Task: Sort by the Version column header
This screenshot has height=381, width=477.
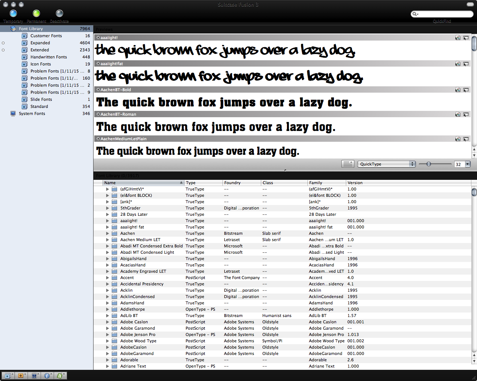Action: [408, 183]
